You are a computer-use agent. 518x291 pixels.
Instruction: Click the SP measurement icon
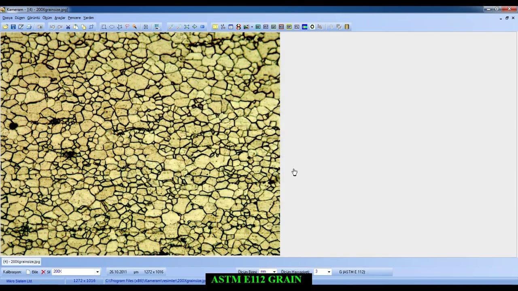(x=289, y=27)
